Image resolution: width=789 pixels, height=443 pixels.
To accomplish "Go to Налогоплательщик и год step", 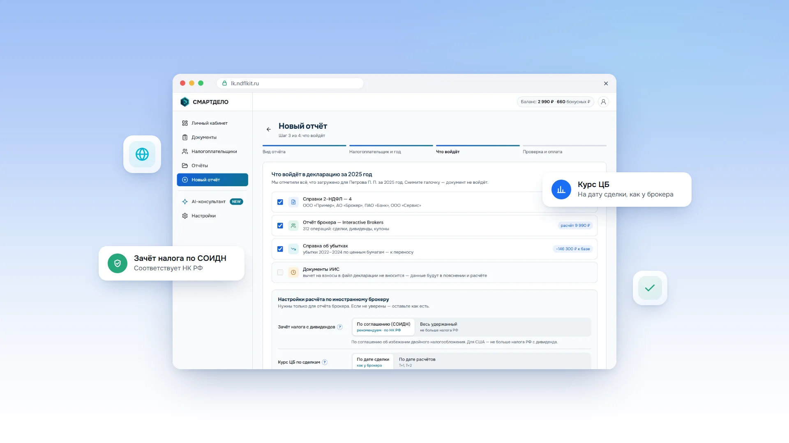I will click(391, 150).
